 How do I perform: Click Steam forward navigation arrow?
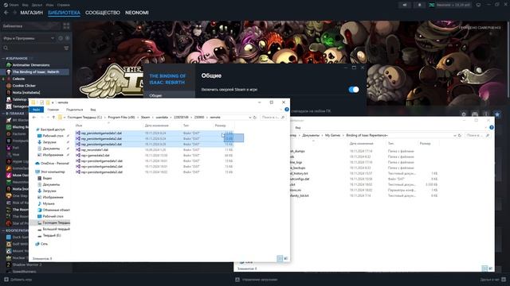pos(14,13)
